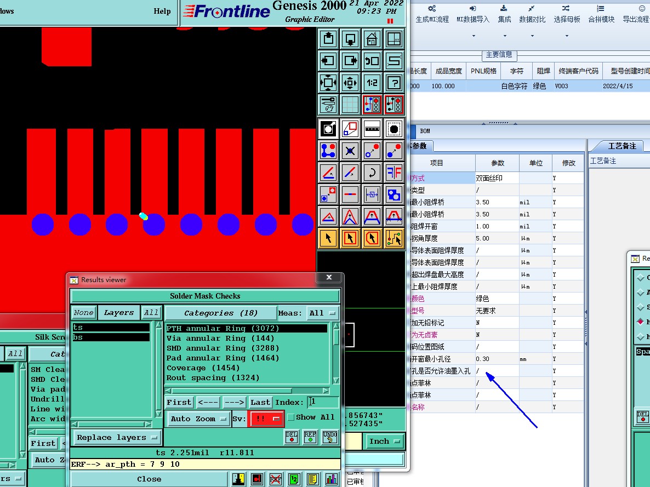Open the Auto Zoom dropdown
Screen dimensions: 650x487
tap(198, 419)
